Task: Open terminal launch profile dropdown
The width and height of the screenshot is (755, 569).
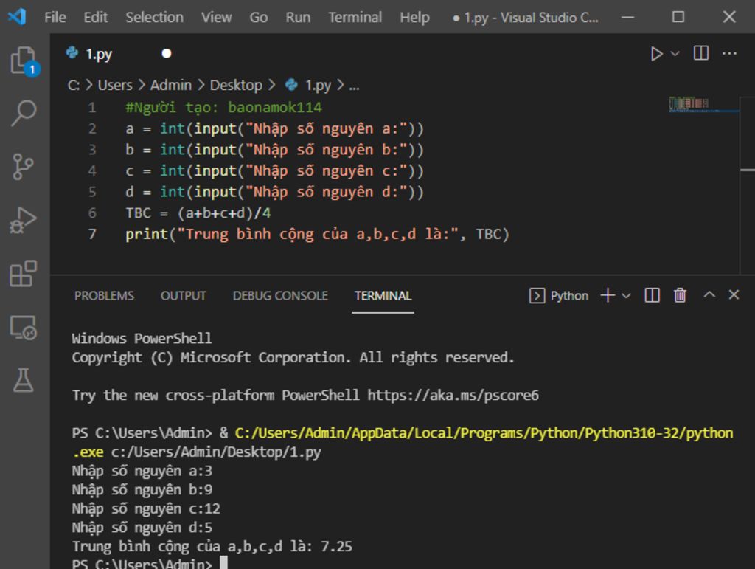Action: coord(626,295)
